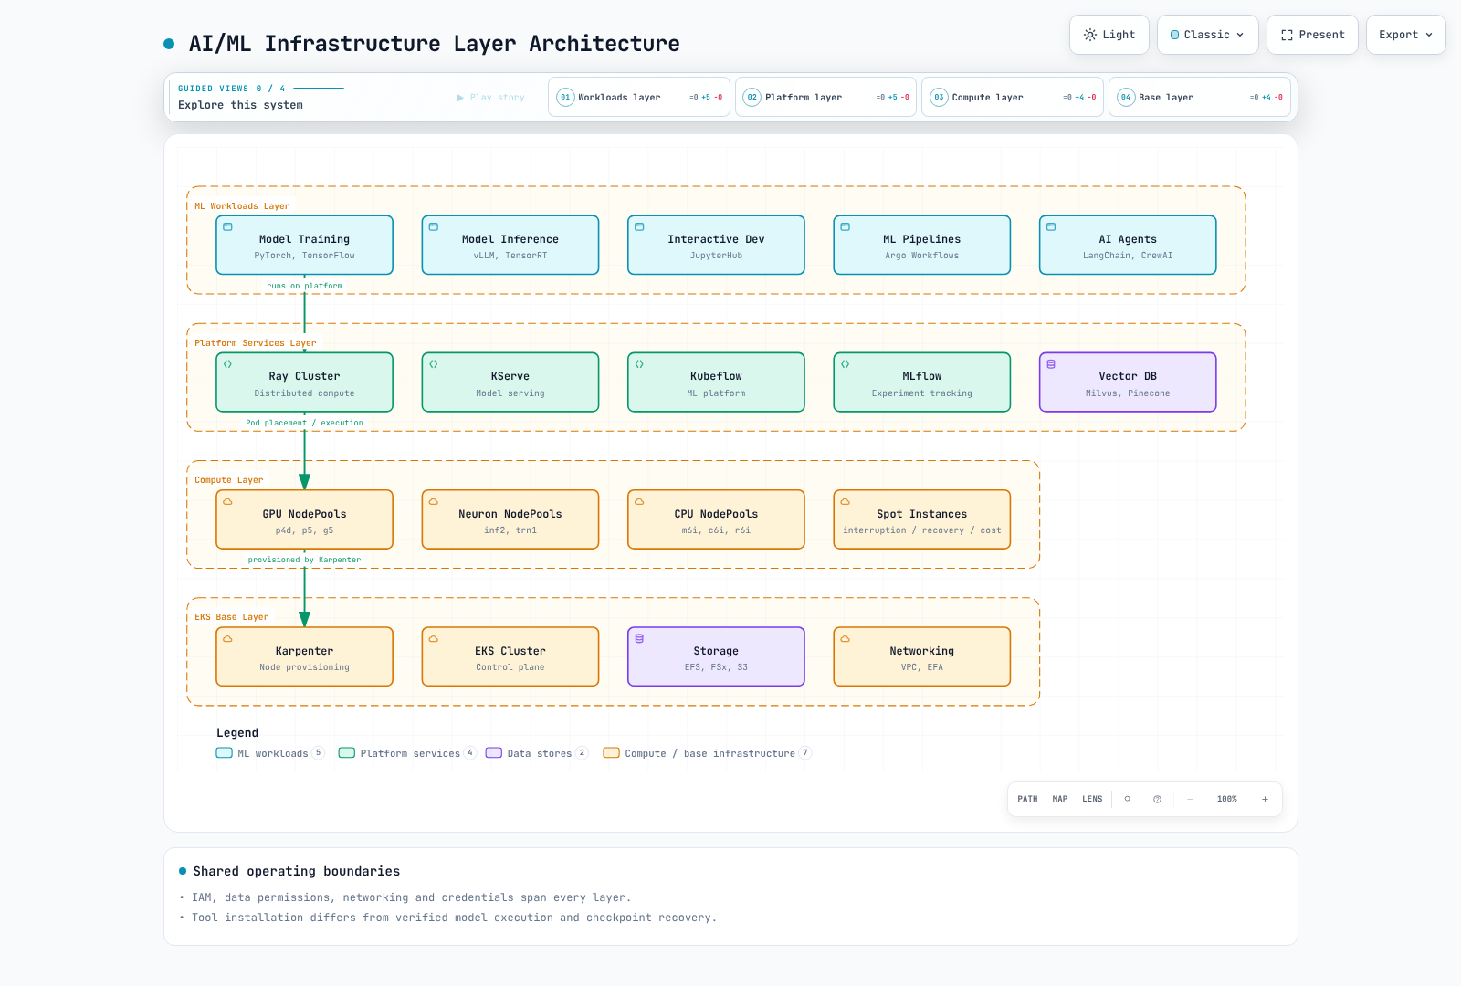1461x986 pixels.
Task: Click the Compute / base infrastructure legend swatch
Action: (612, 753)
